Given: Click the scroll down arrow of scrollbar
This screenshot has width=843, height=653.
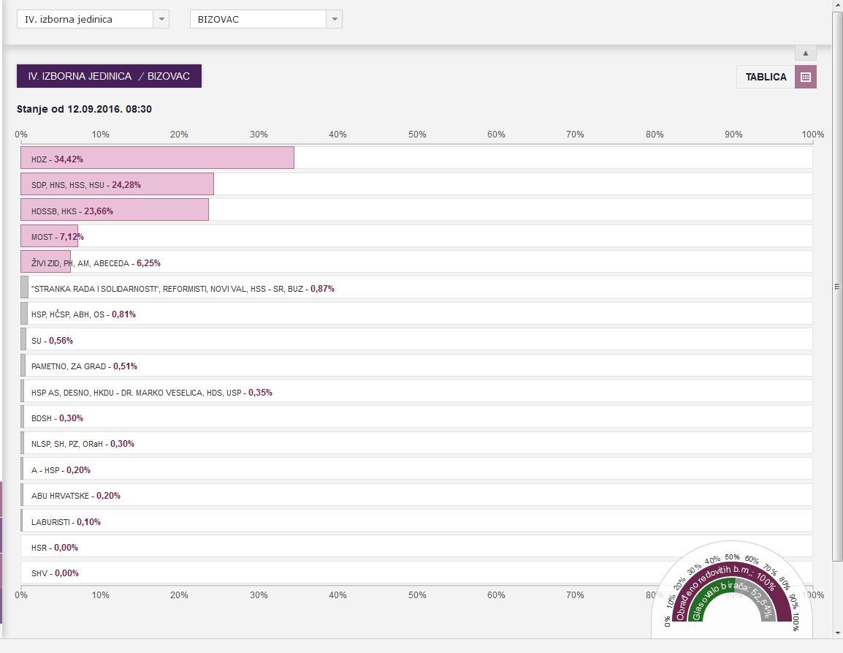Looking at the screenshot, I should pos(837,632).
